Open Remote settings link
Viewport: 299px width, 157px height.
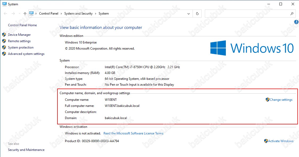click(x=19, y=41)
